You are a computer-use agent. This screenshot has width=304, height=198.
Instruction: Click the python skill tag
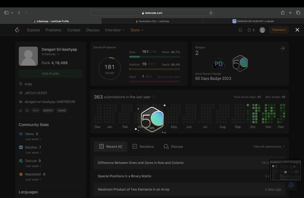click(48, 110)
